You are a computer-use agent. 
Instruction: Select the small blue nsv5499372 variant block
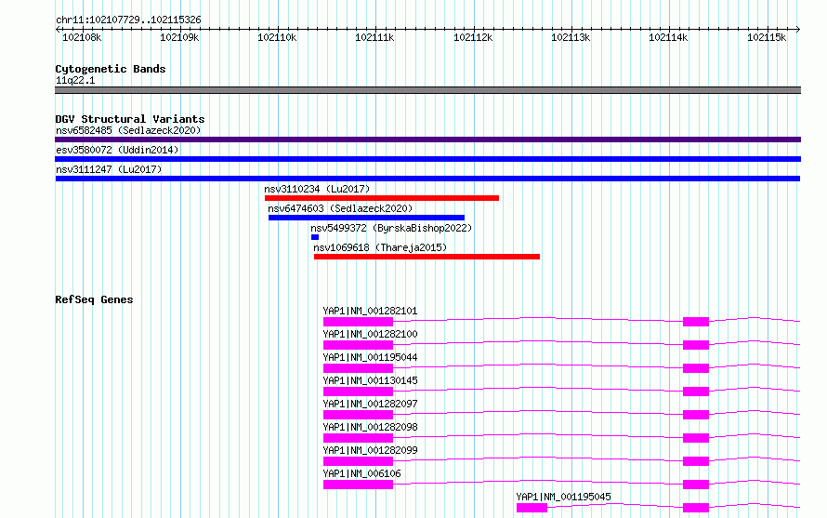tap(315, 237)
